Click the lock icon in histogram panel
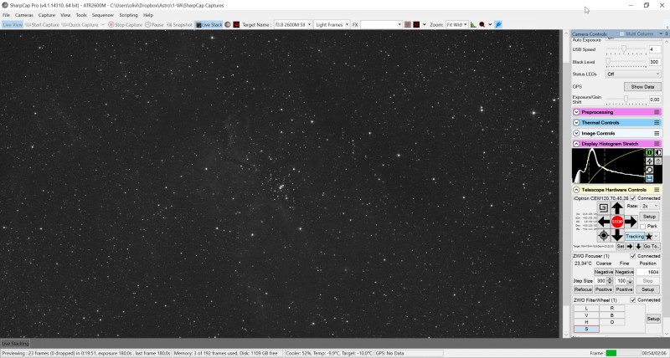 tap(658, 161)
